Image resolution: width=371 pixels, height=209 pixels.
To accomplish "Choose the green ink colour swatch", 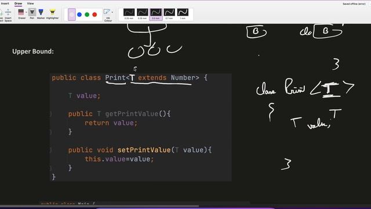I will coord(87,15).
